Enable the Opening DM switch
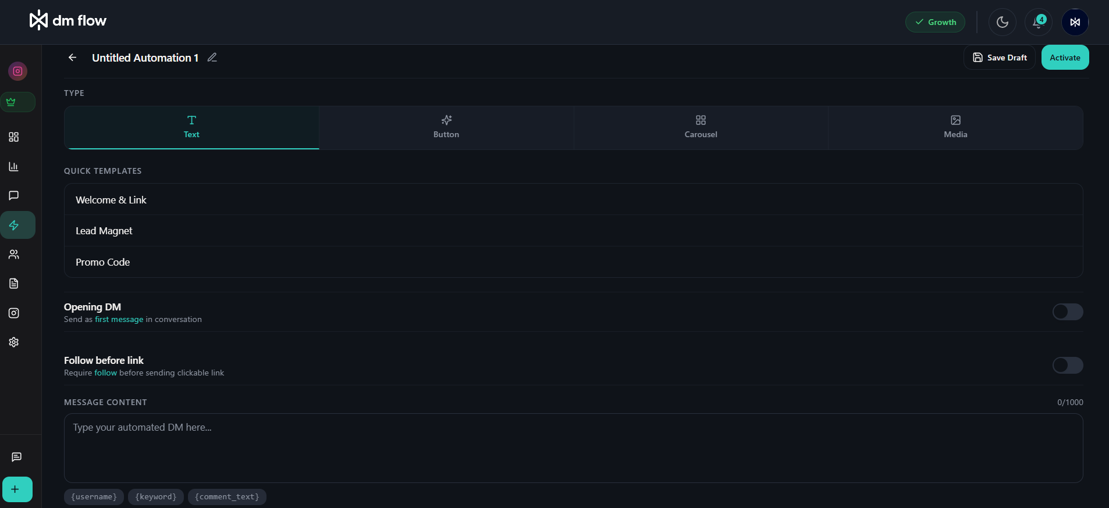 click(x=1067, y=312)
